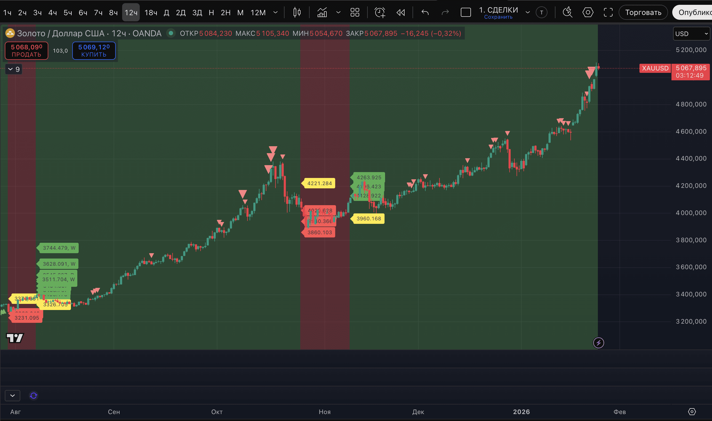Click the yellow 4221.284 price label
The width and height of the screenshot is (712, 421).
tap(319, 183)
